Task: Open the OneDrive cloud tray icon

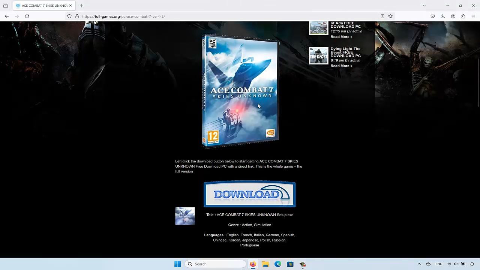Action: pos(428,264)
